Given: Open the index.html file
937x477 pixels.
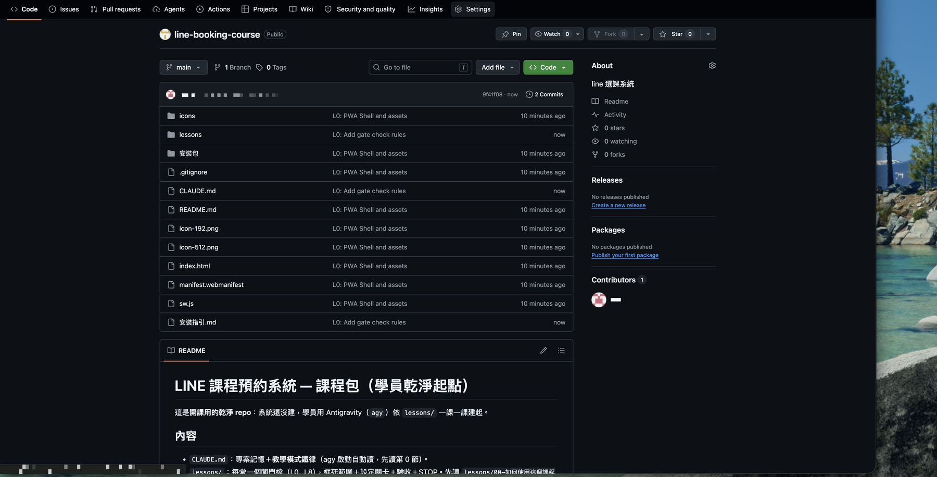Looking at the screenshot, I should pos(195,266).
